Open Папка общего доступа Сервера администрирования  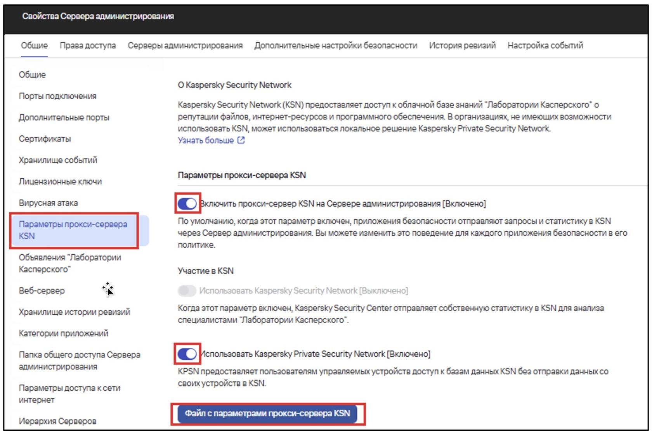[x=80, y=361]
